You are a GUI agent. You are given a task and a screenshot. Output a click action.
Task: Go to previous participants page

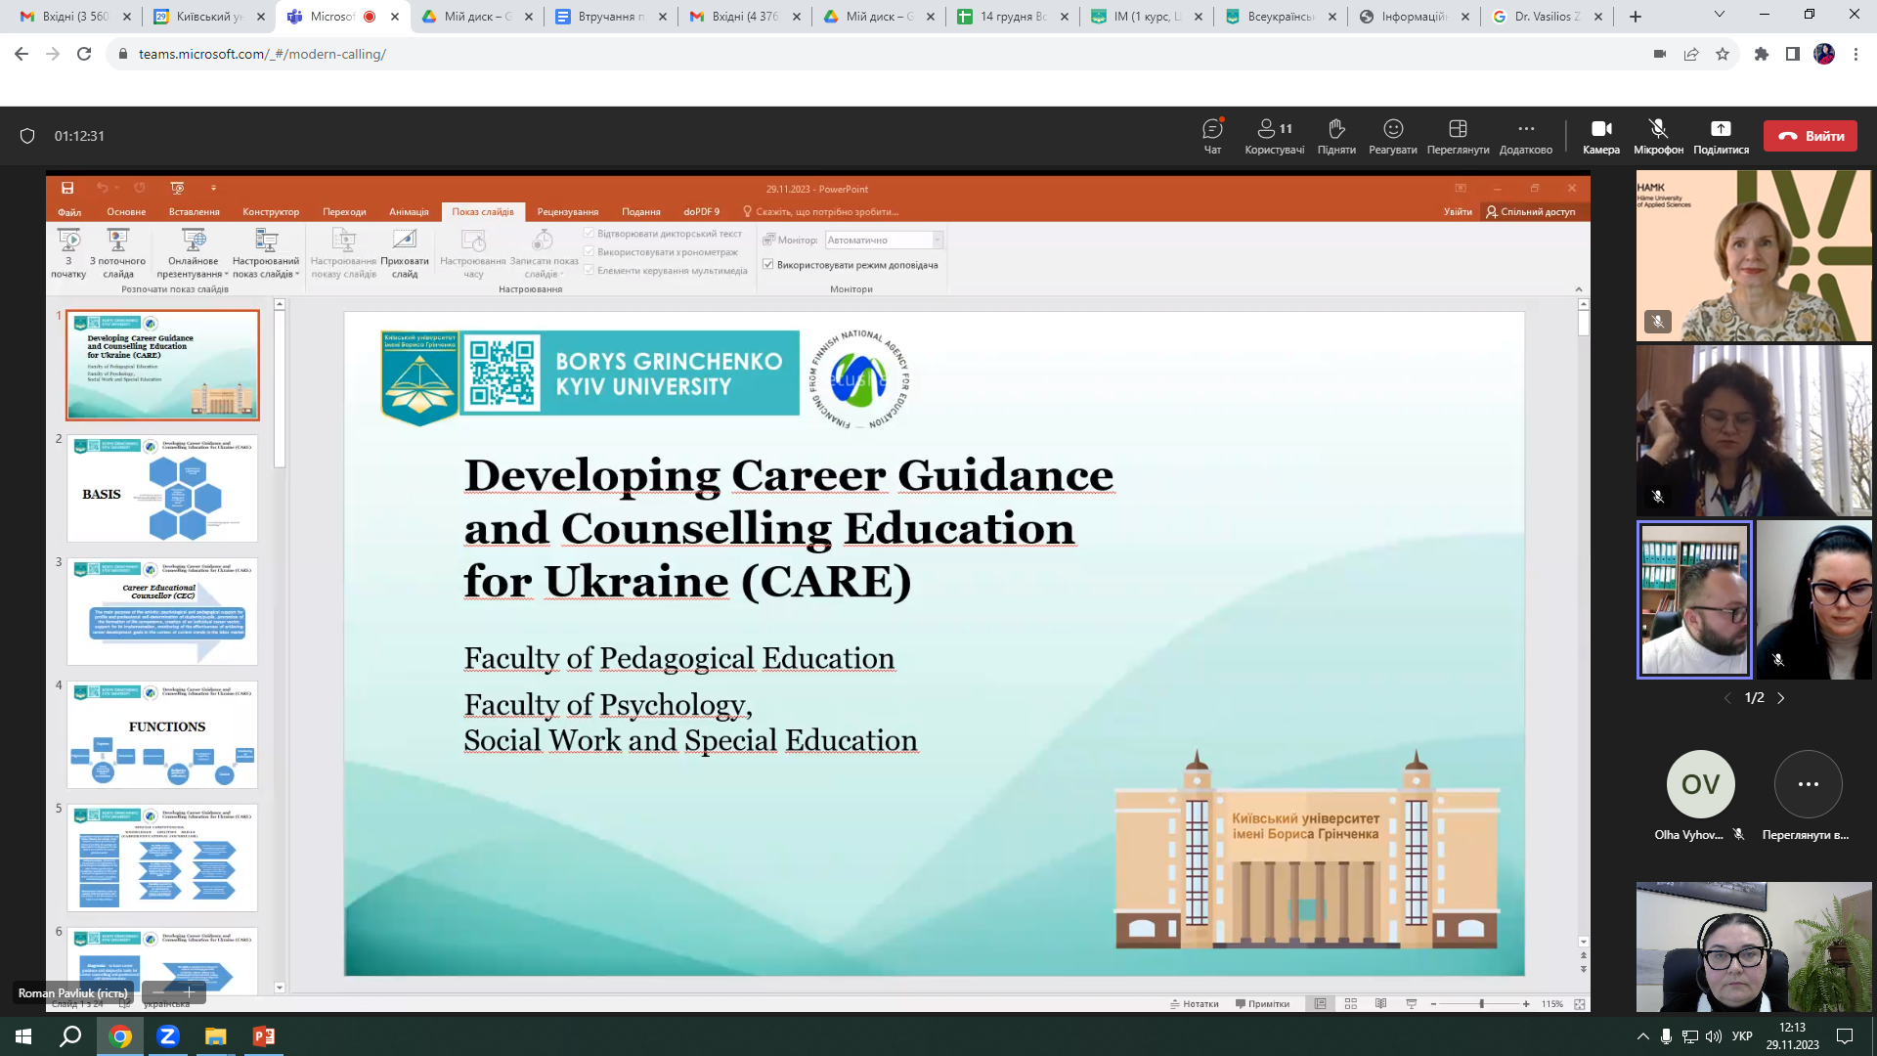1726,698
